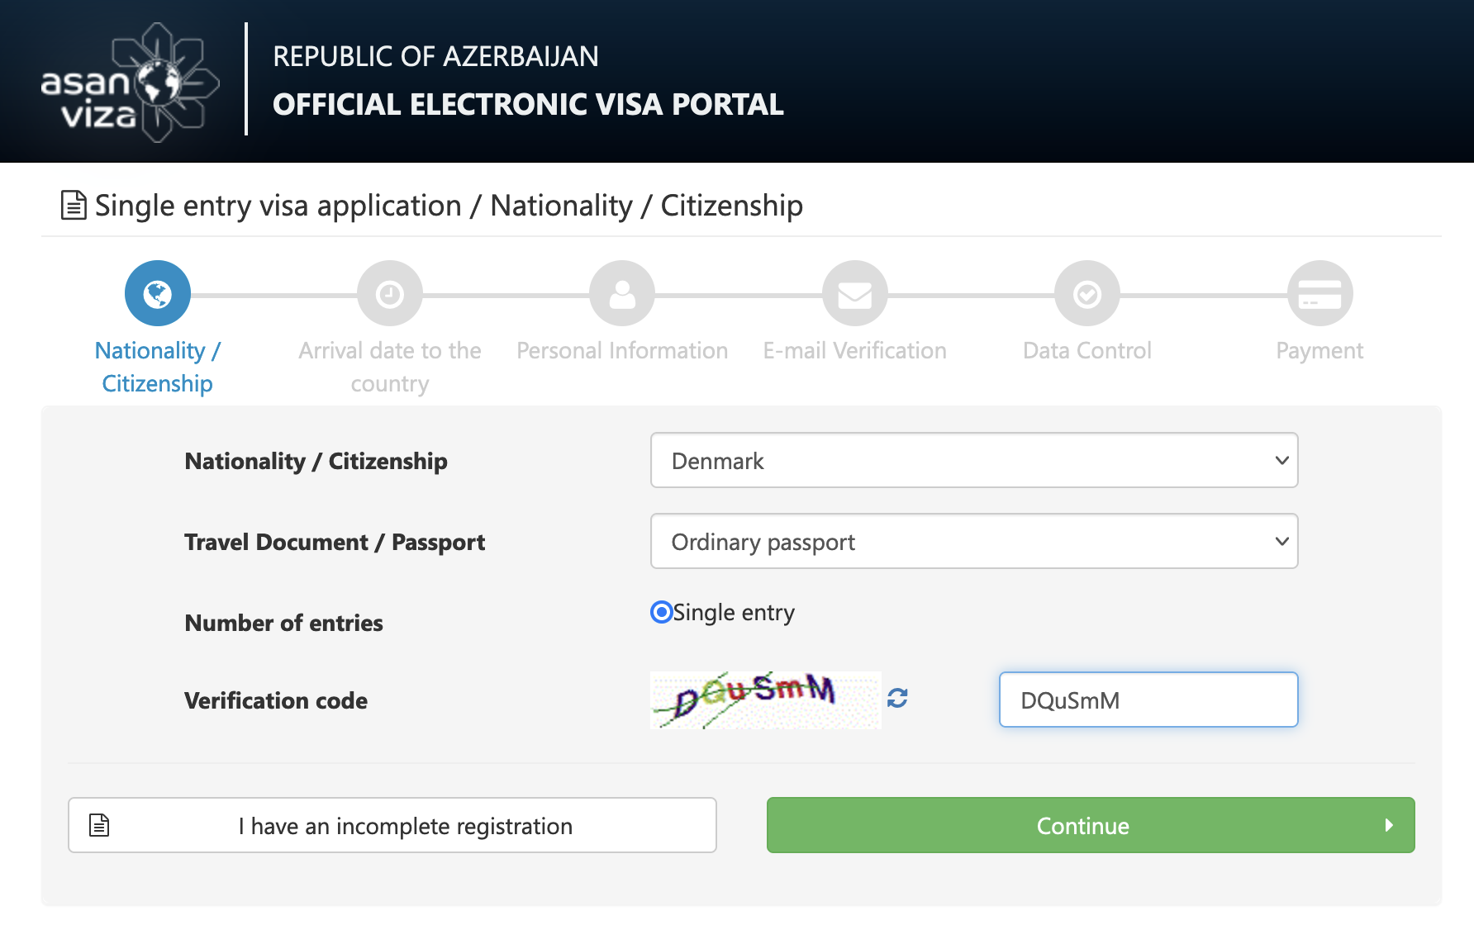The width and height of the screenshot is (1474, 925).
Task: Select the Single entry radio button
Action: pyautogui.click(x=661, y=612)
